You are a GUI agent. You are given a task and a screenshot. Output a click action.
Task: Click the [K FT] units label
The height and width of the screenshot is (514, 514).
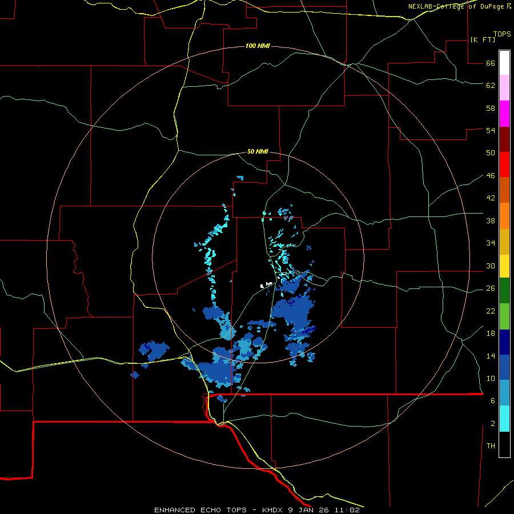pyautogui.click(x=483, y=39)
